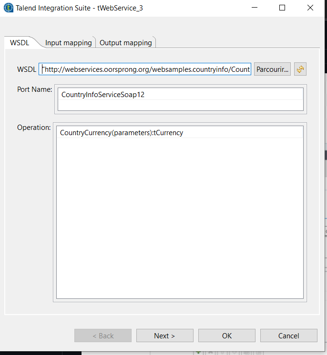
Task: Browse for a WSDL with the Parcourir button
Action: 272,69
